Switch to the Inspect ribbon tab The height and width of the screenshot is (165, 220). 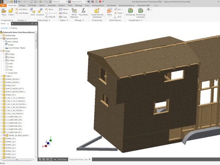(62, 5)
